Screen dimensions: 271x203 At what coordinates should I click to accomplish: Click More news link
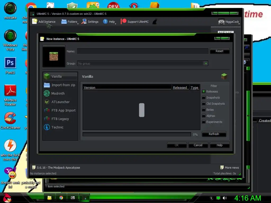(x=230, y=168)
